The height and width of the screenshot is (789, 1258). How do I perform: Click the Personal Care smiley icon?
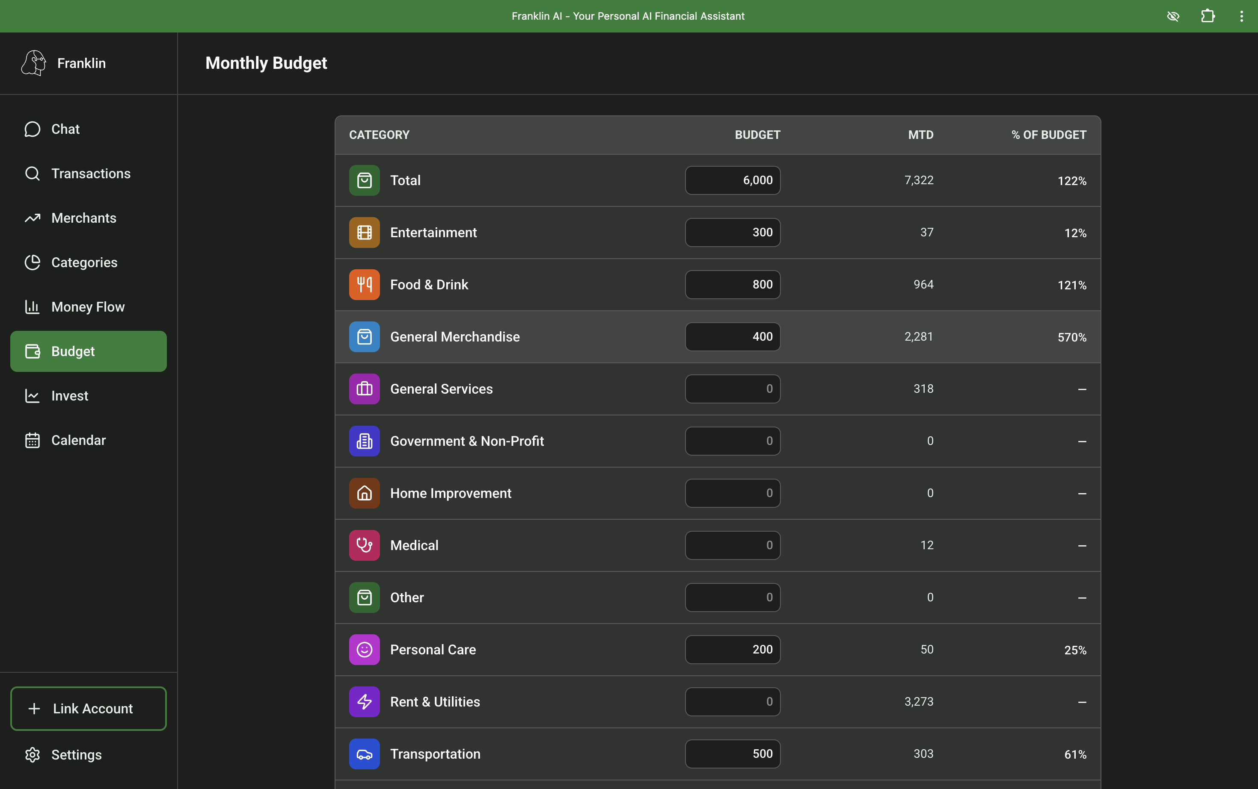pyautogui.click(x=364, y=650)
